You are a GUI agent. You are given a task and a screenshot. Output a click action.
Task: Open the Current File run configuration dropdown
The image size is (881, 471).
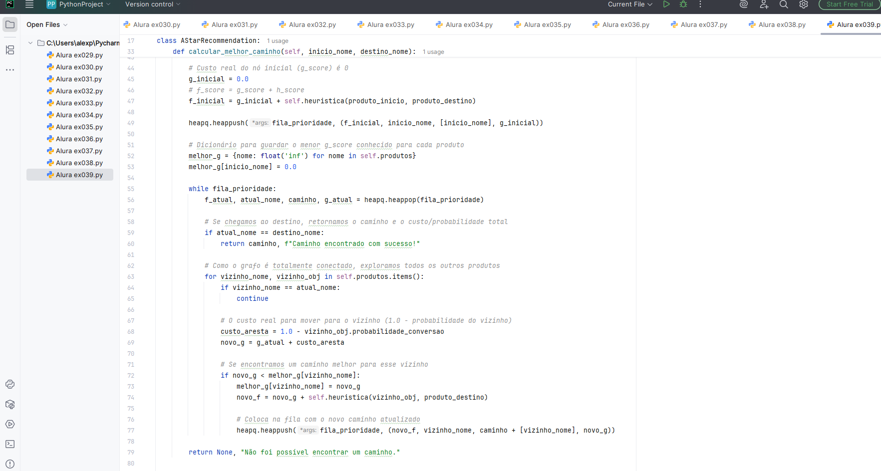click(630, 4)
